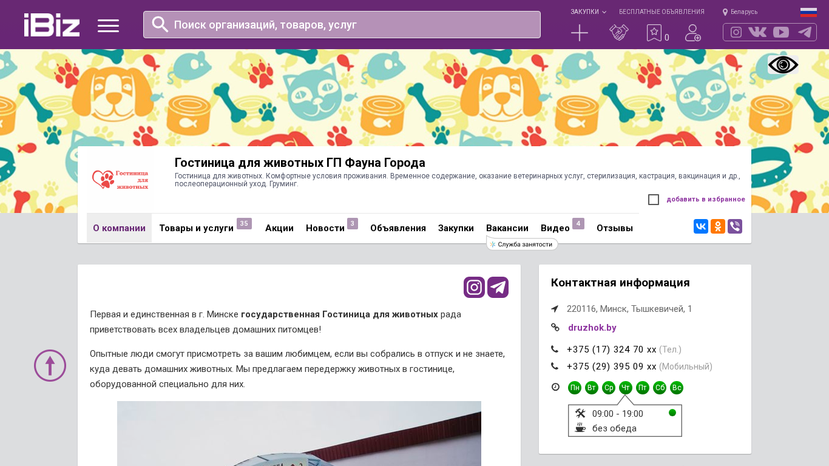Viewport: 829px width, 466px height.
Task: Click the 4 badge on Видео
Action: click(x=578, y=223)
